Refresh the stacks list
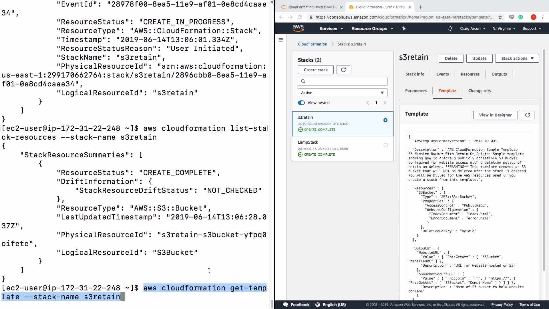 (343, 70)
